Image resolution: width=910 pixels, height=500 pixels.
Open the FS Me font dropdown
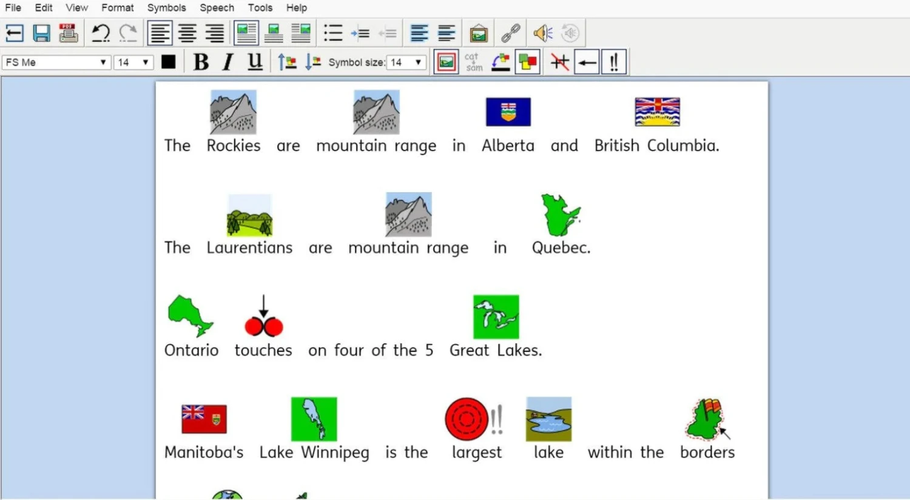tap(103, 62)
